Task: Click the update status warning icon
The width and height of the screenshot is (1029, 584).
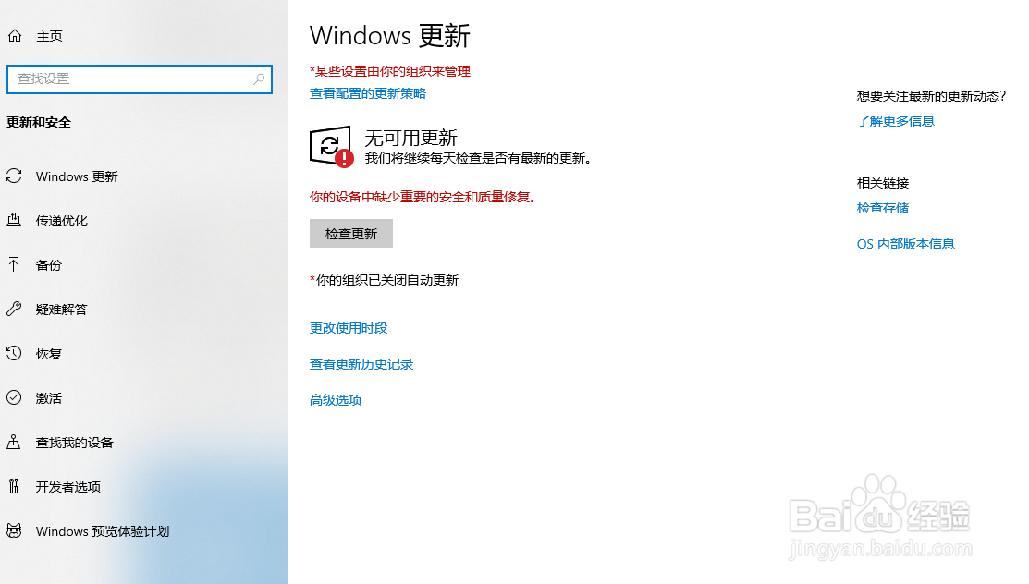Action: click(x=331, y=147)
